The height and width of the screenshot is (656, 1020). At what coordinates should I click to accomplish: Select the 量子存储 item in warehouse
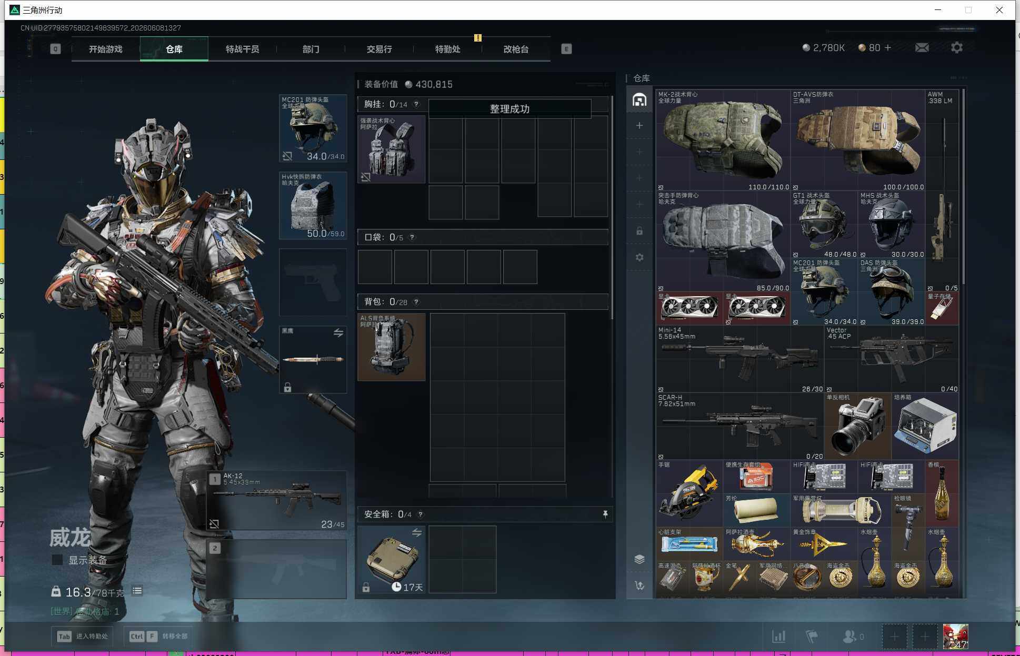[x=942, y=309]
